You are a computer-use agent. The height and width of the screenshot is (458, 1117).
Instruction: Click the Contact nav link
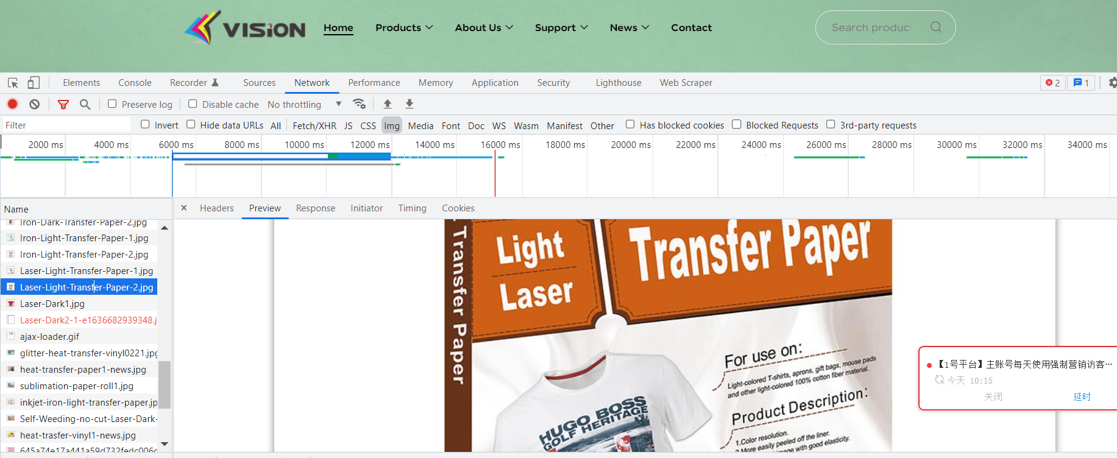tap(691, 27)
